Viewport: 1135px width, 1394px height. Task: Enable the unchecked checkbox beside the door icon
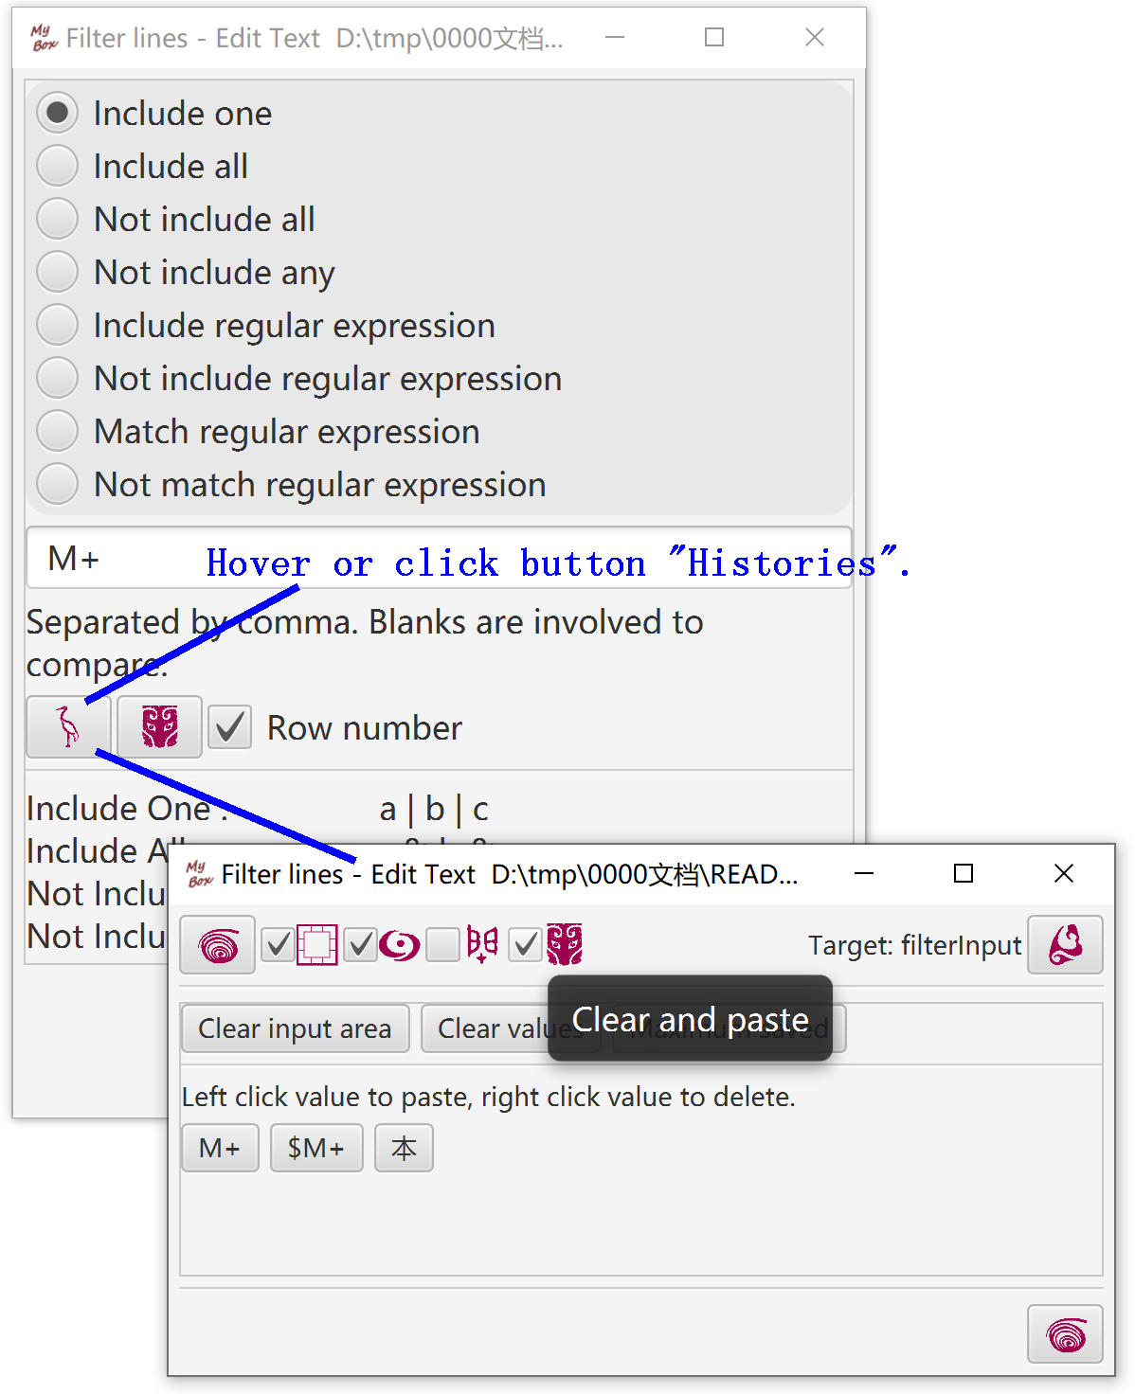442,945
